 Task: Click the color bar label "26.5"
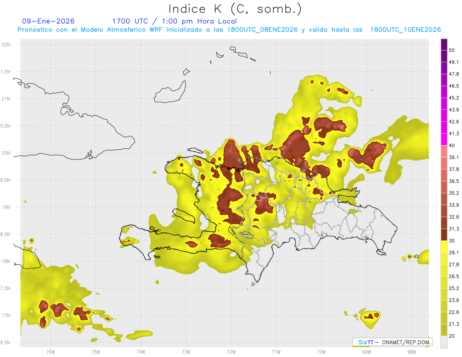click(454, 277)
